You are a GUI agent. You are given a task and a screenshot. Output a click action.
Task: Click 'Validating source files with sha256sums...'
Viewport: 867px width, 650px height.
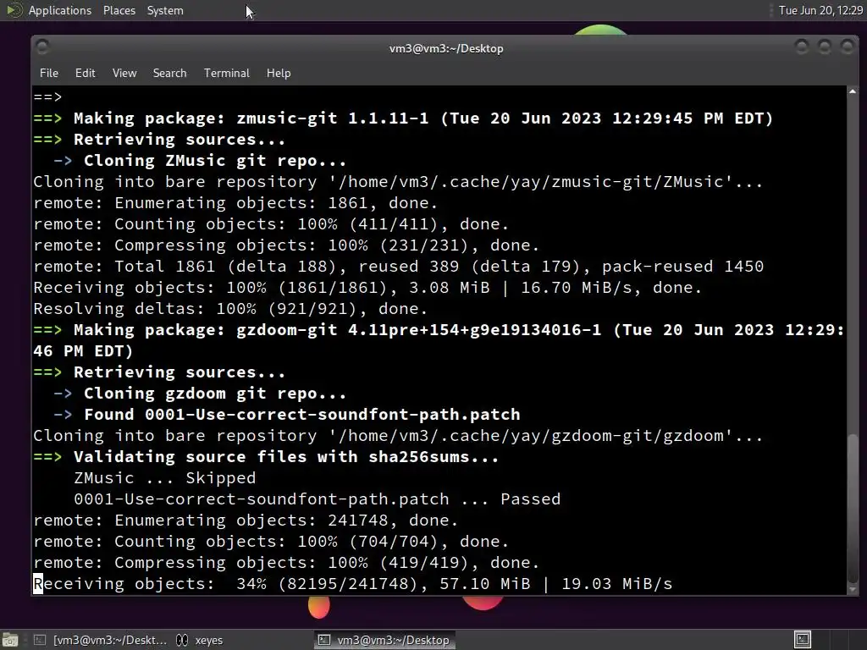coord(286,457)
